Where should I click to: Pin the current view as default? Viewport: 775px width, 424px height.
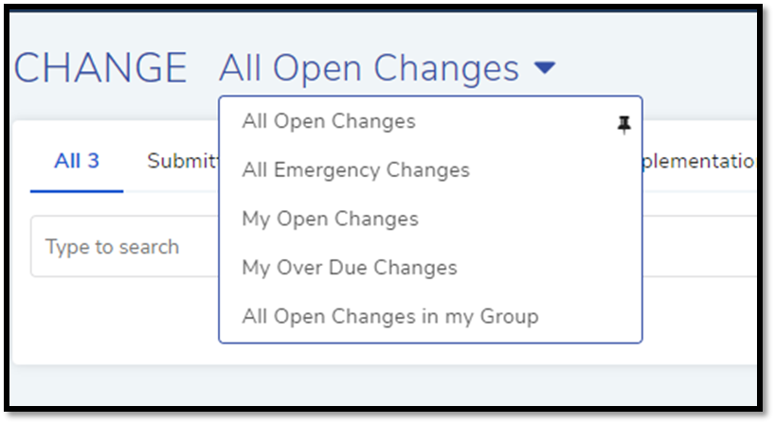coord(623,124)
